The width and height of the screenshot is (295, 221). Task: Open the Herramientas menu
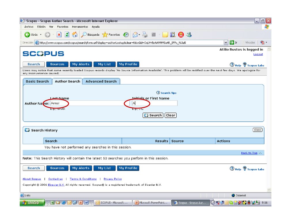pyautogui.click(x=80, y=27)
